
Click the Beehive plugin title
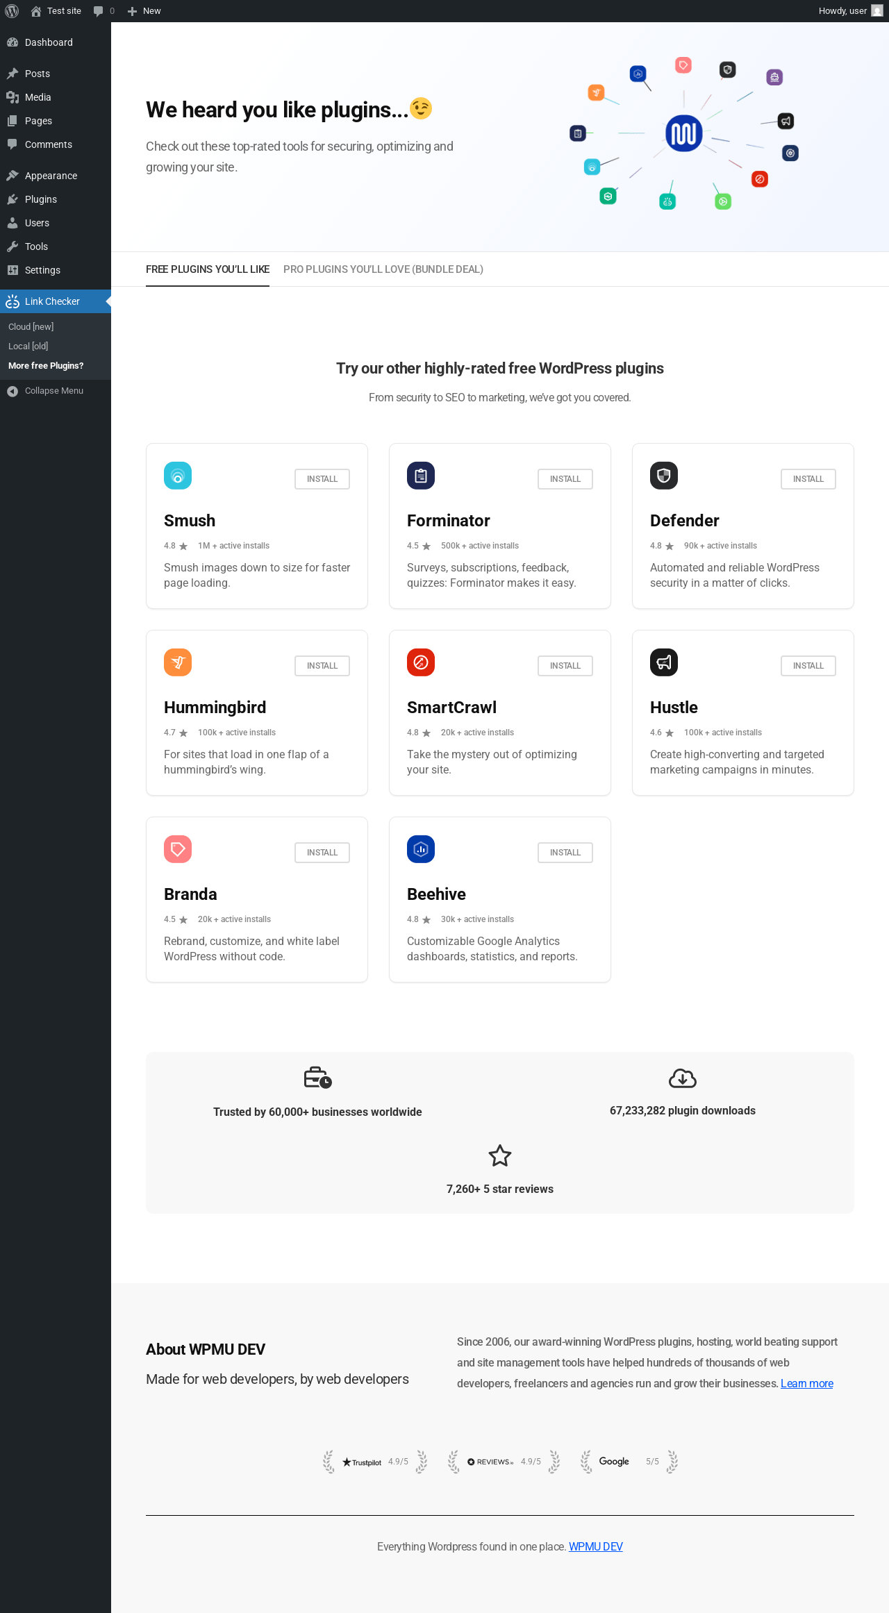tap(436, 894)
